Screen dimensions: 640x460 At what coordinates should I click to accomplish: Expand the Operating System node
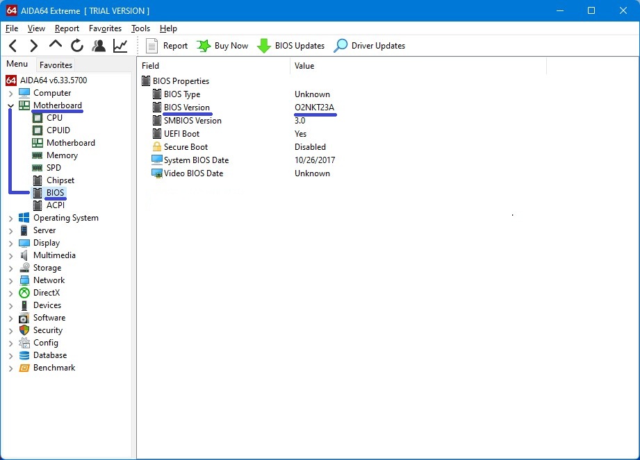tap(10, 218)
